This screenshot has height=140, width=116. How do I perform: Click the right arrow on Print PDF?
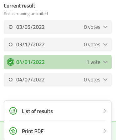coord(105,131)
